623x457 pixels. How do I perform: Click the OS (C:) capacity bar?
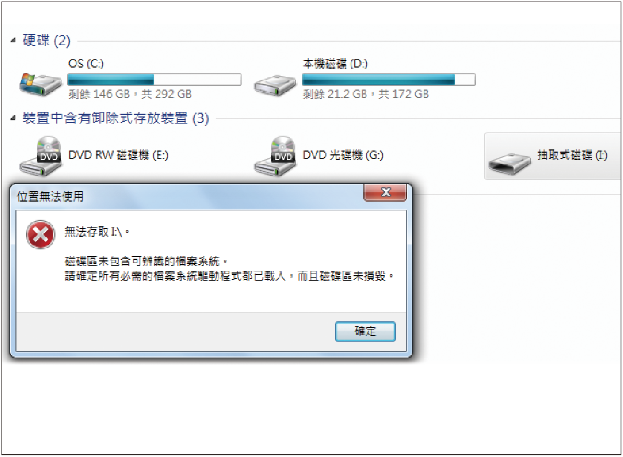coord(154,79)
